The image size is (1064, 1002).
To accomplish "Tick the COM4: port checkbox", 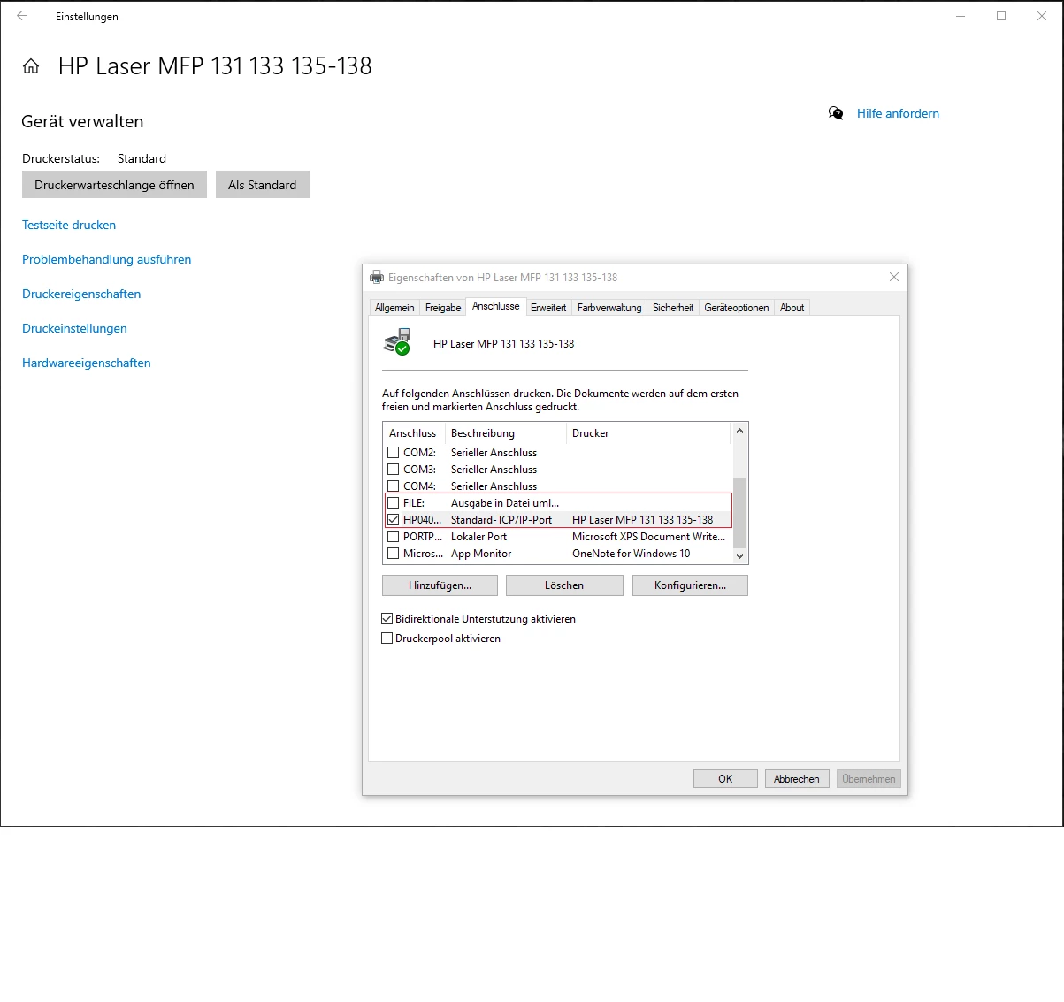I will pos(394,486).
